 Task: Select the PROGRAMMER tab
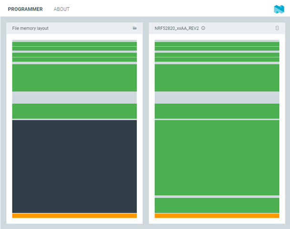click(25, 9)
